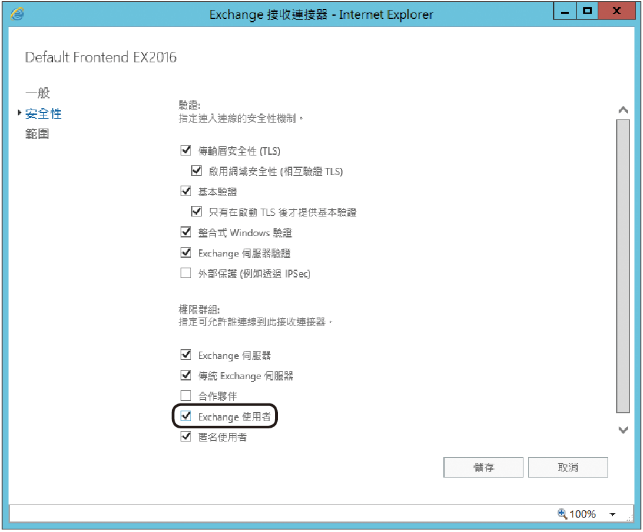Click the Internet Explorer logo icon
643x532 pixels.
click(x=17, y=14)
